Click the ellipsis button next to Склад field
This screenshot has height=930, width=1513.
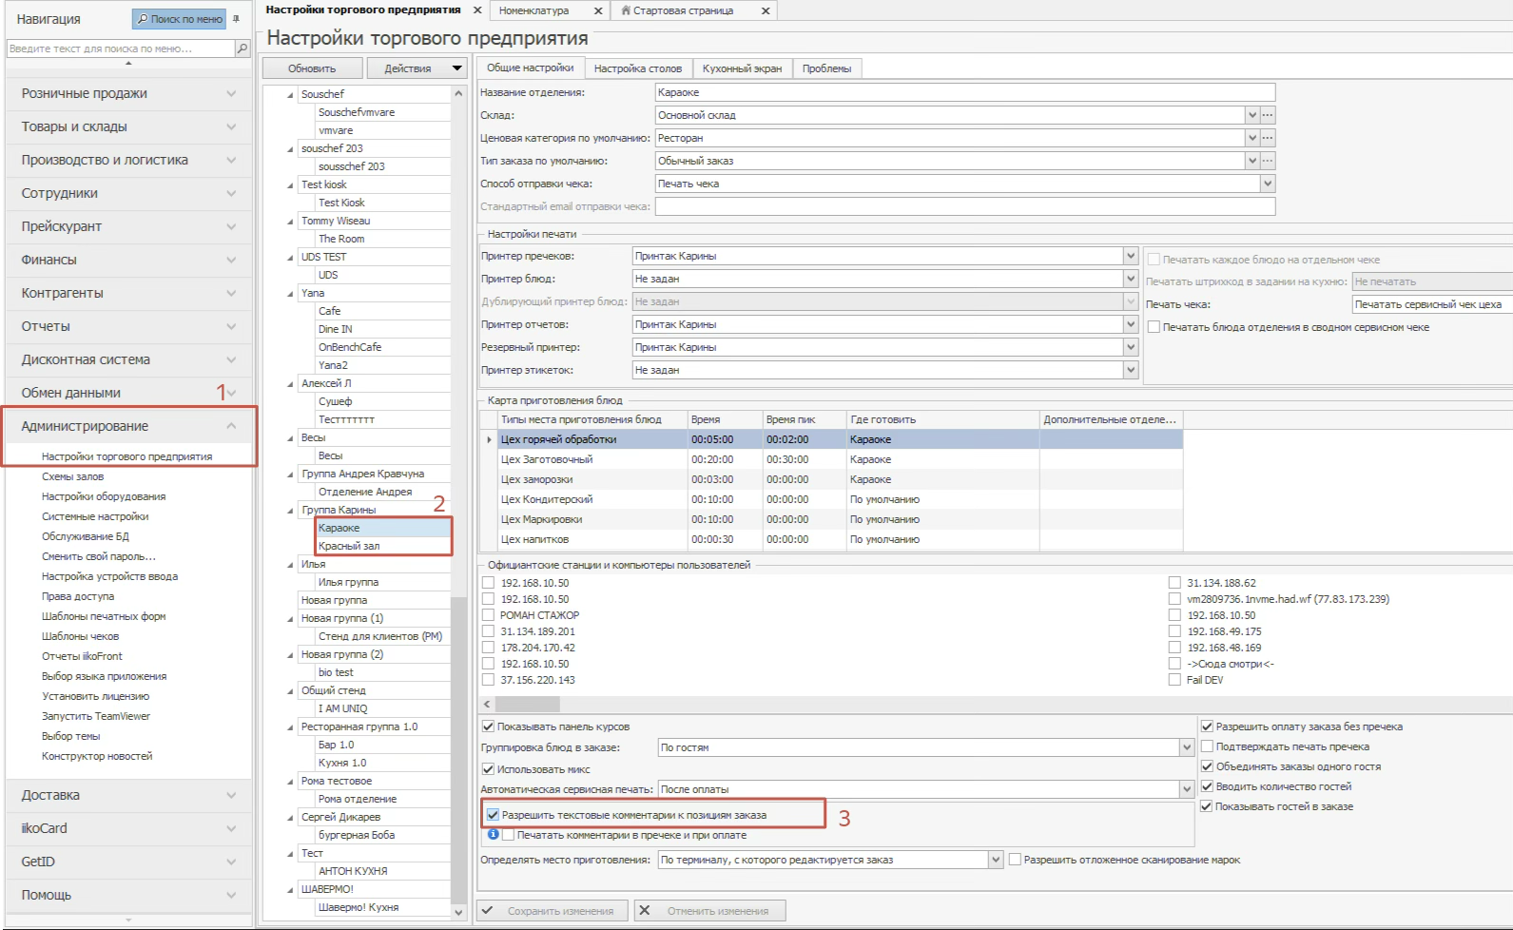coord(1268,115)
